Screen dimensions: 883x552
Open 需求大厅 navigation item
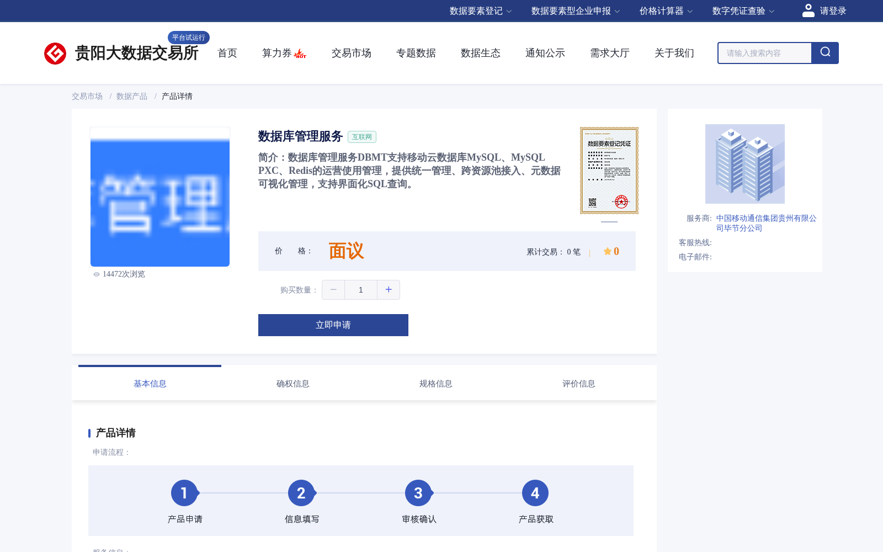610,53
